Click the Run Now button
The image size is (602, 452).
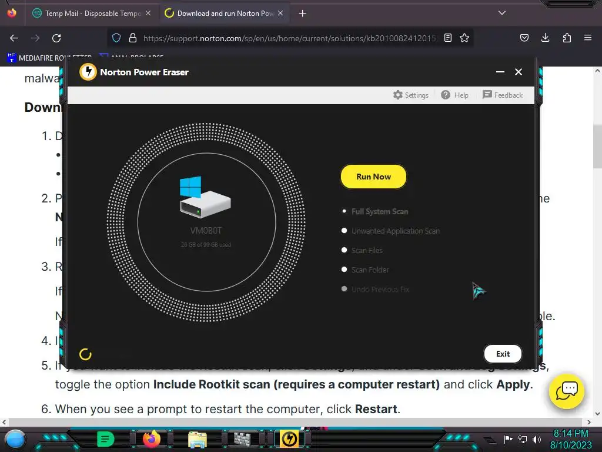click(x=373, y=177)
